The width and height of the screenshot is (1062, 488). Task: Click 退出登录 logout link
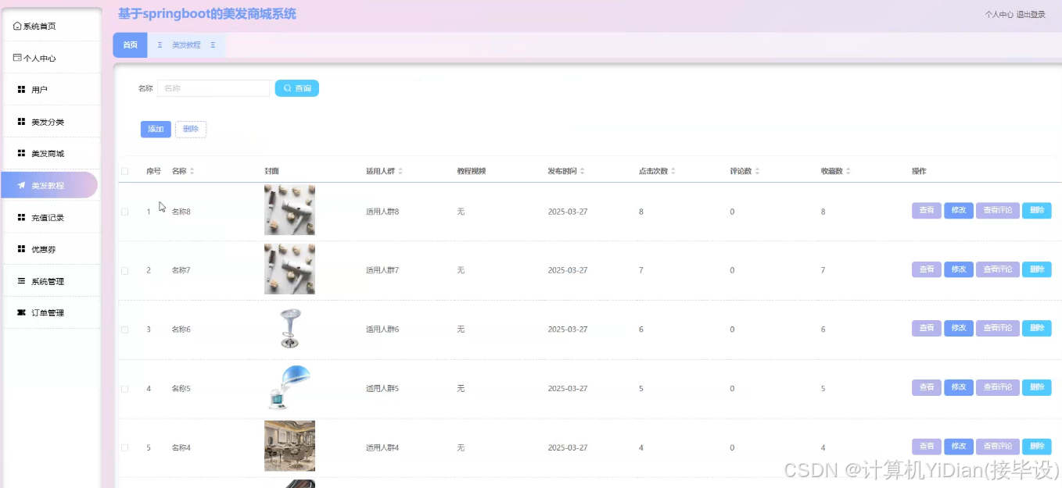point(1031,14)
